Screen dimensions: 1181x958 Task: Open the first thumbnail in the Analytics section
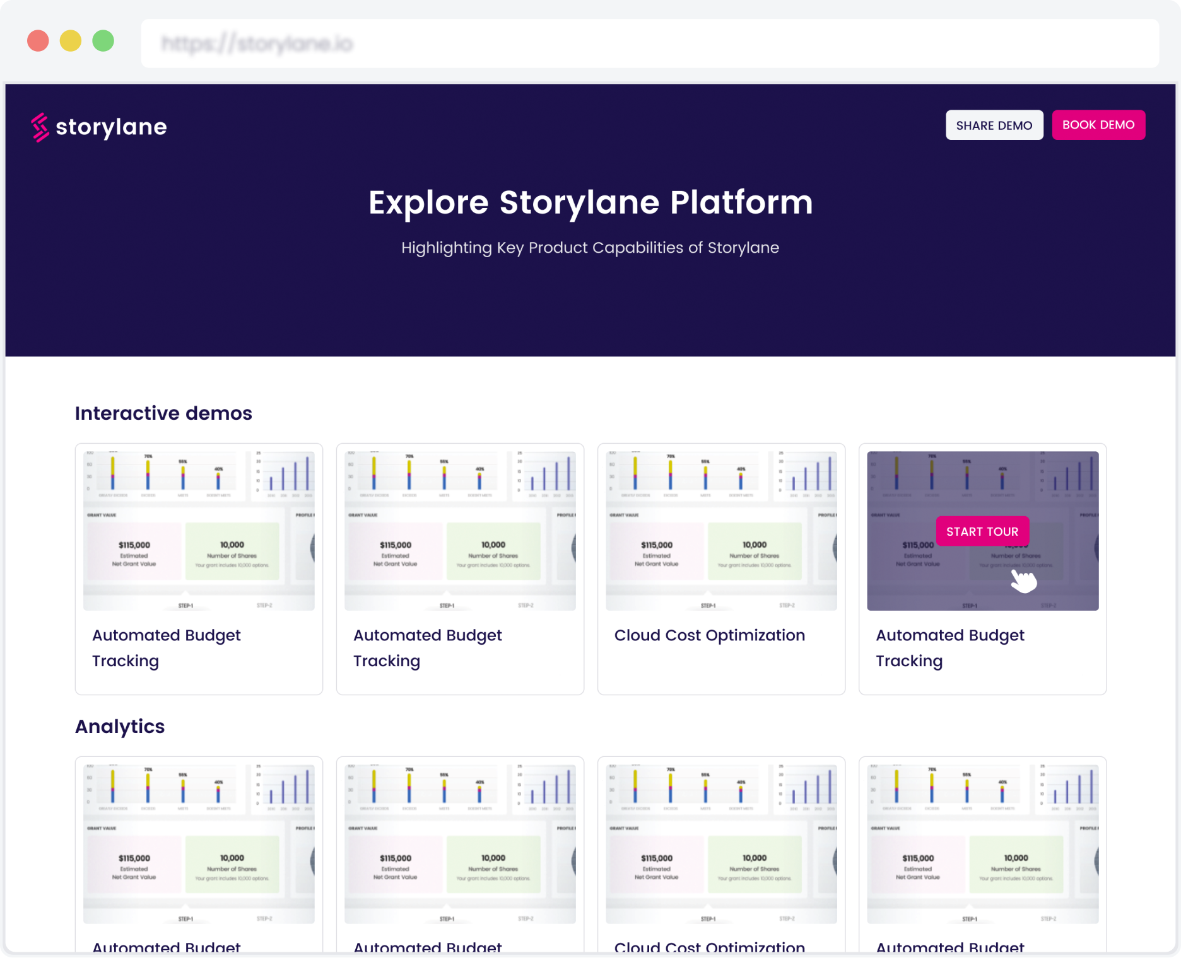199,844
